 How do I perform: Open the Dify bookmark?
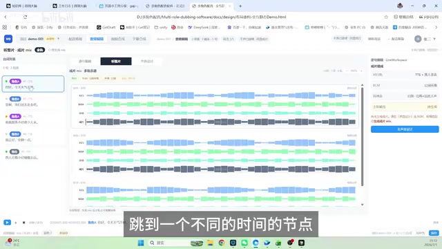(x=42, y=28)
